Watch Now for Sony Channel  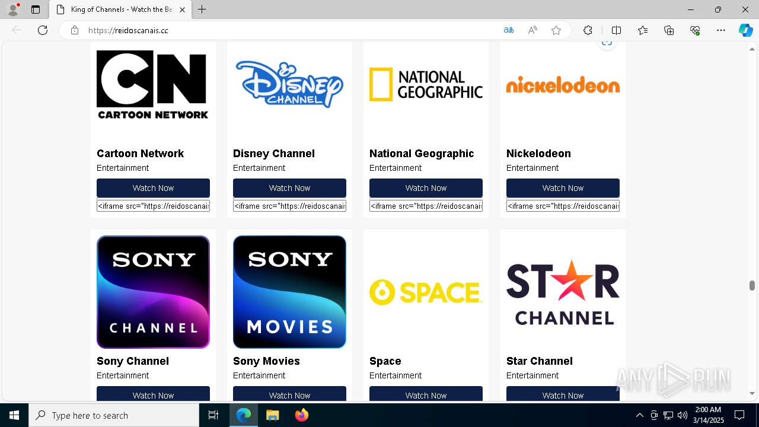click(x=153, y=394)
